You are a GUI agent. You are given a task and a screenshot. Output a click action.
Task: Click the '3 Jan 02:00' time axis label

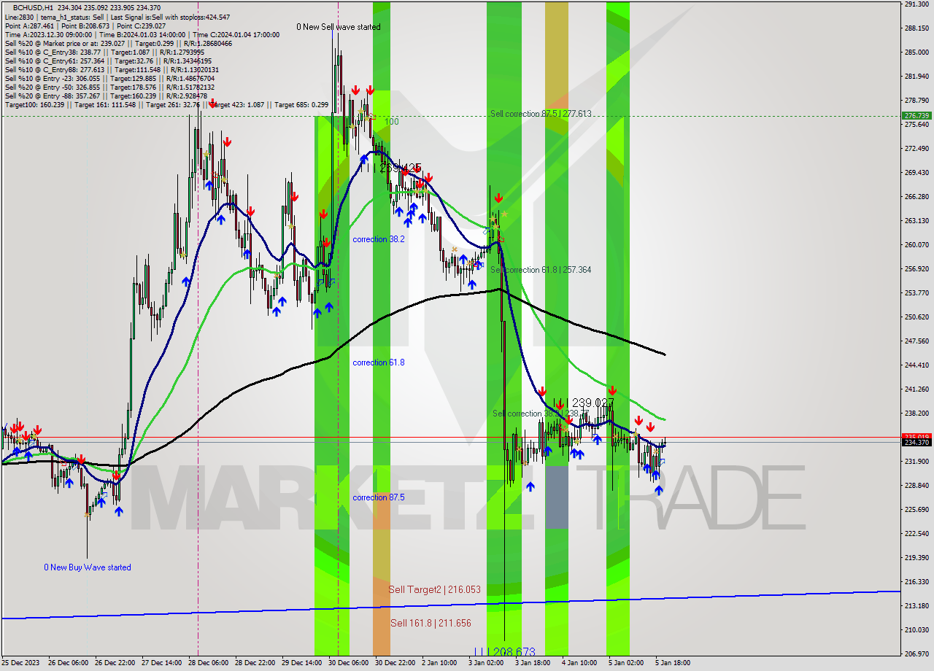coord(486,663)
